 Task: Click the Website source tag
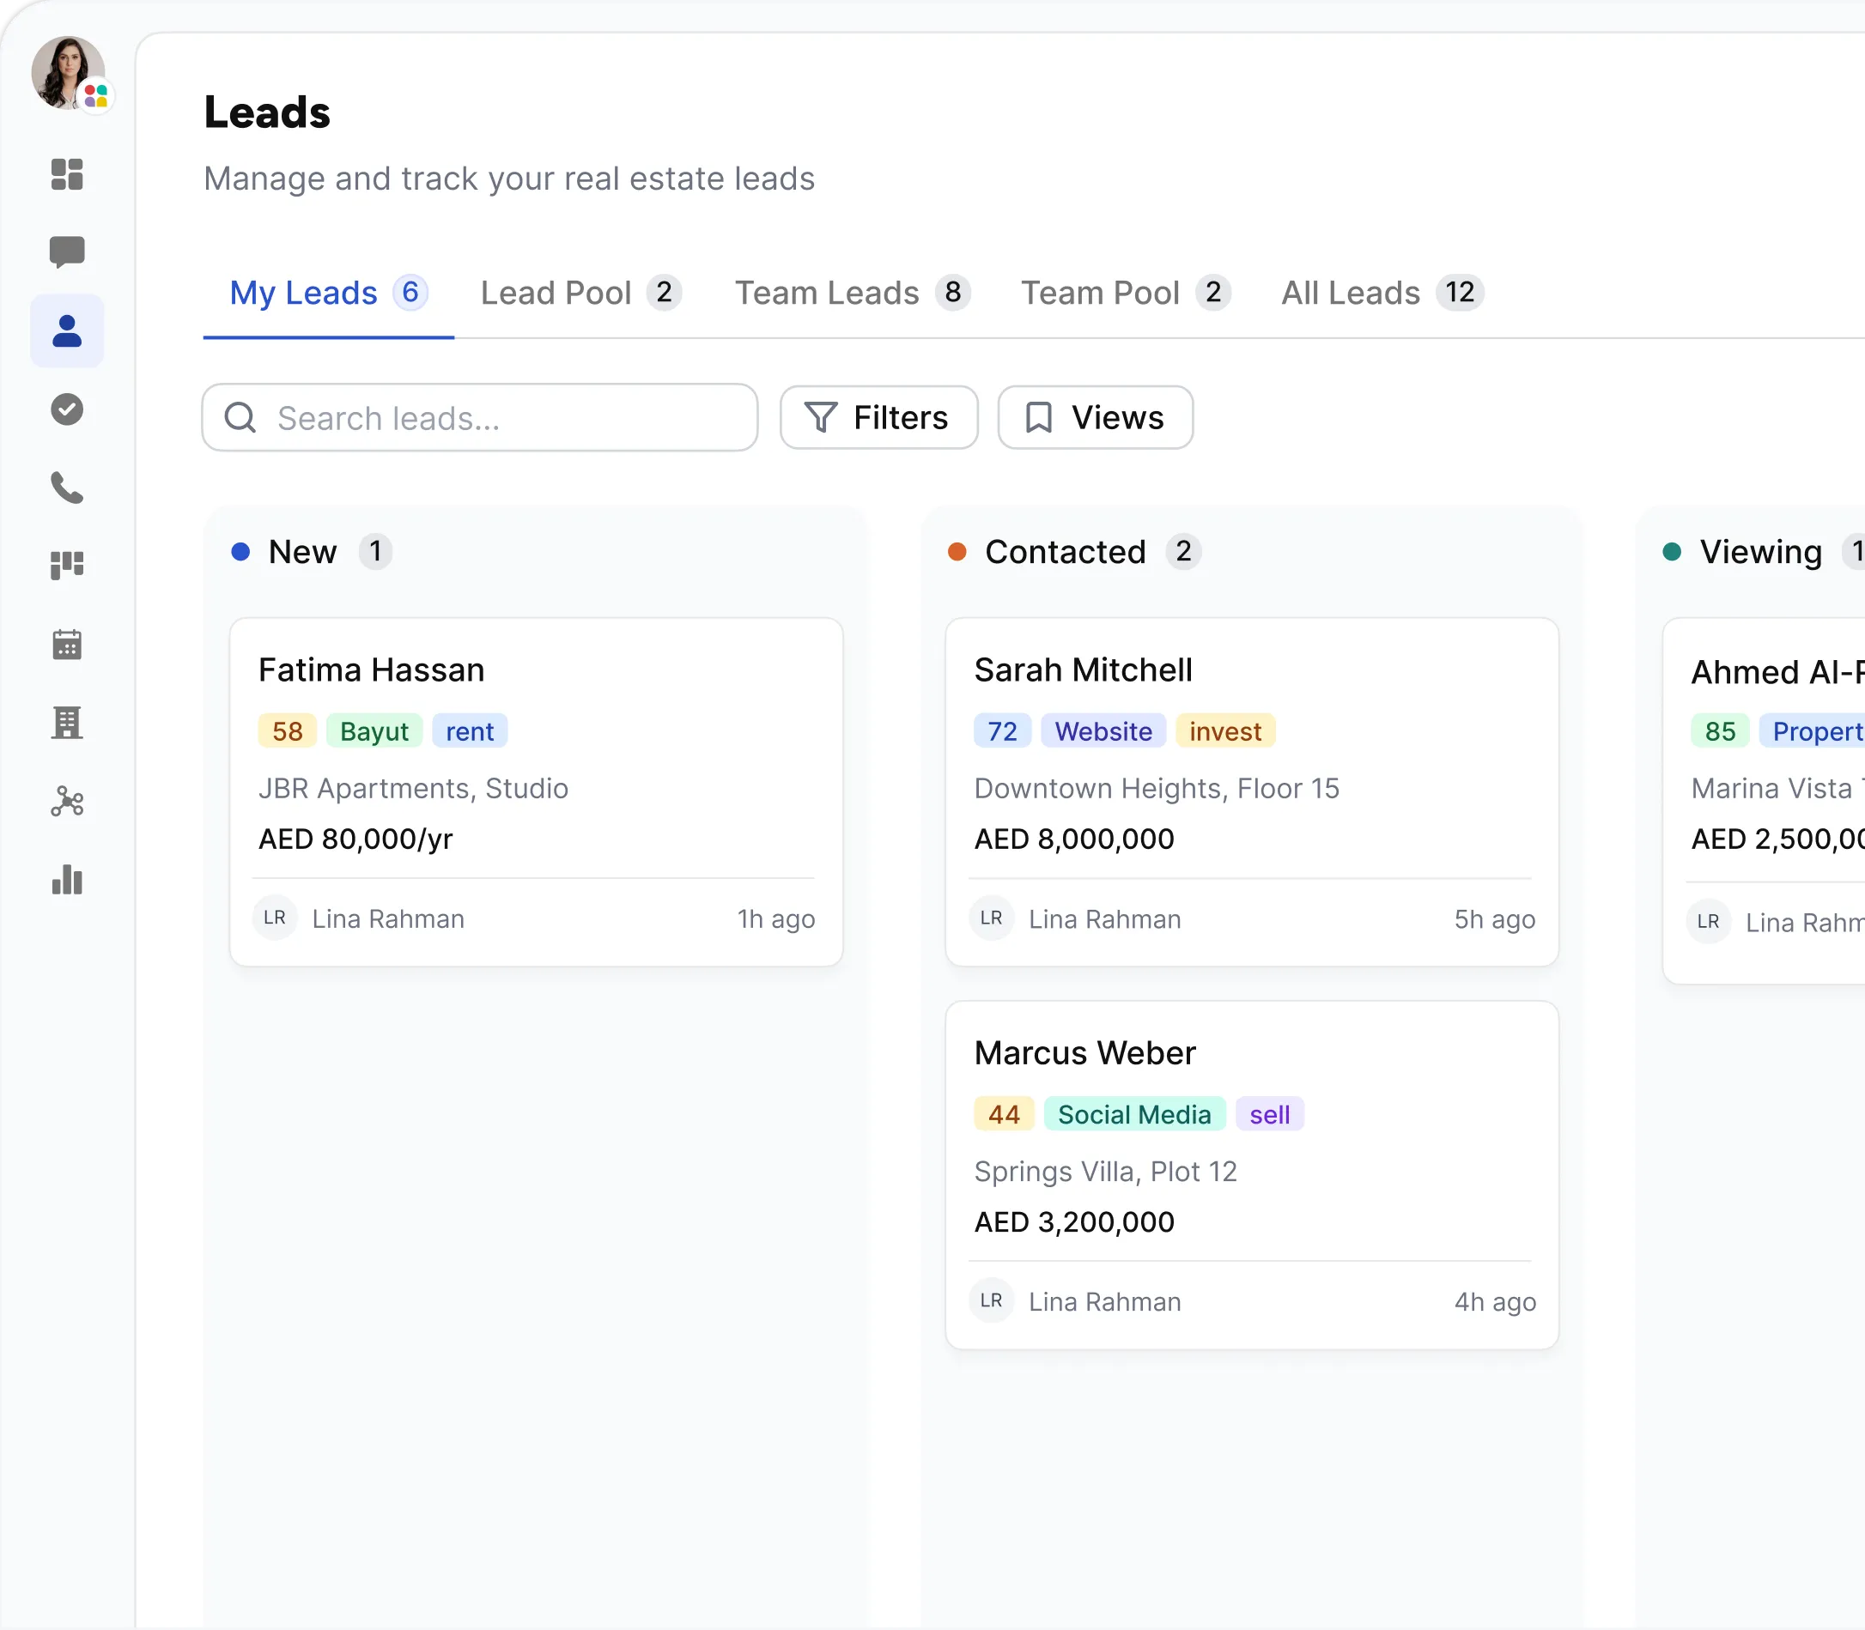1103,730
